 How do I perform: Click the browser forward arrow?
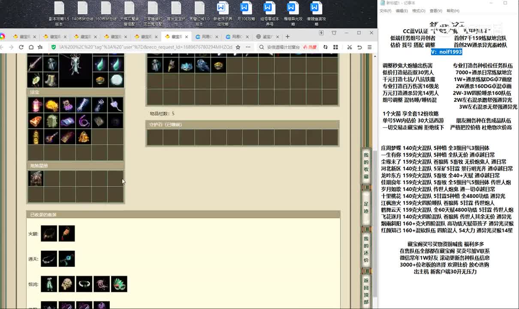click(x=11, y=47)
